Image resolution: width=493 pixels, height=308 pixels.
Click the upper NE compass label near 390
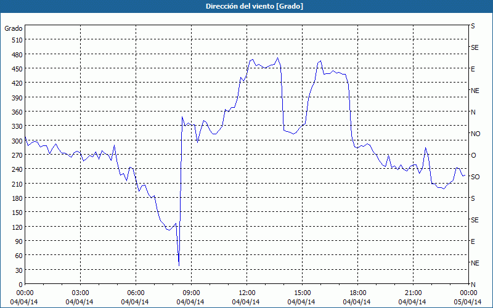(x=475, y=91)
